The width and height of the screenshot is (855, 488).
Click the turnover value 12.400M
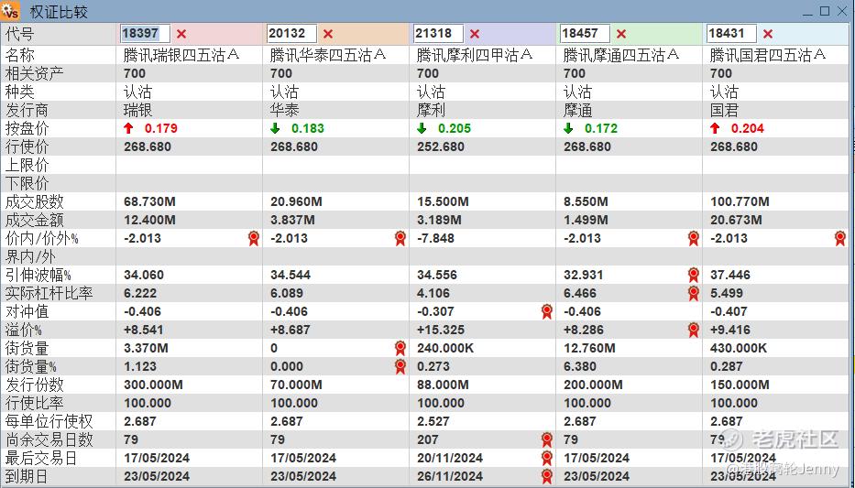click(x=149, y=220)
